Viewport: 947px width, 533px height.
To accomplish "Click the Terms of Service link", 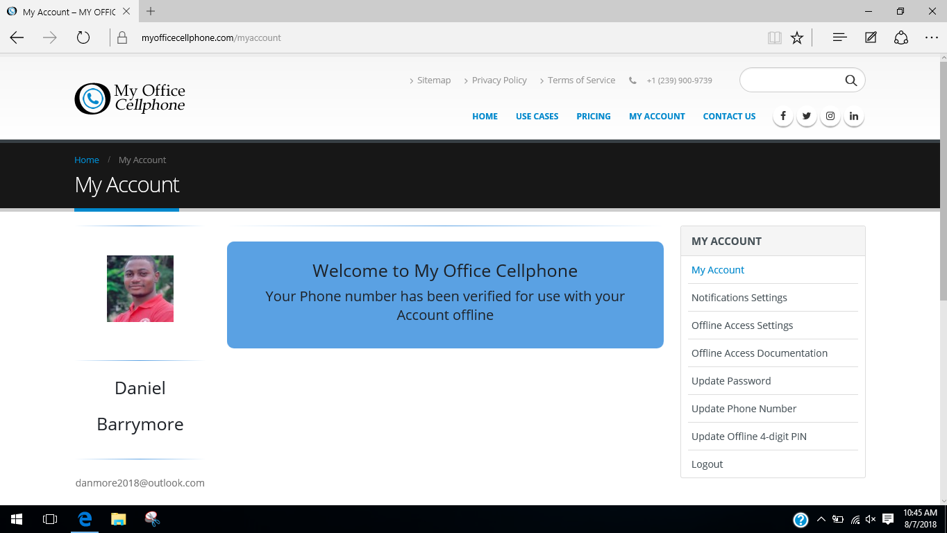I will pyautogui.click(x=581, y=81).
